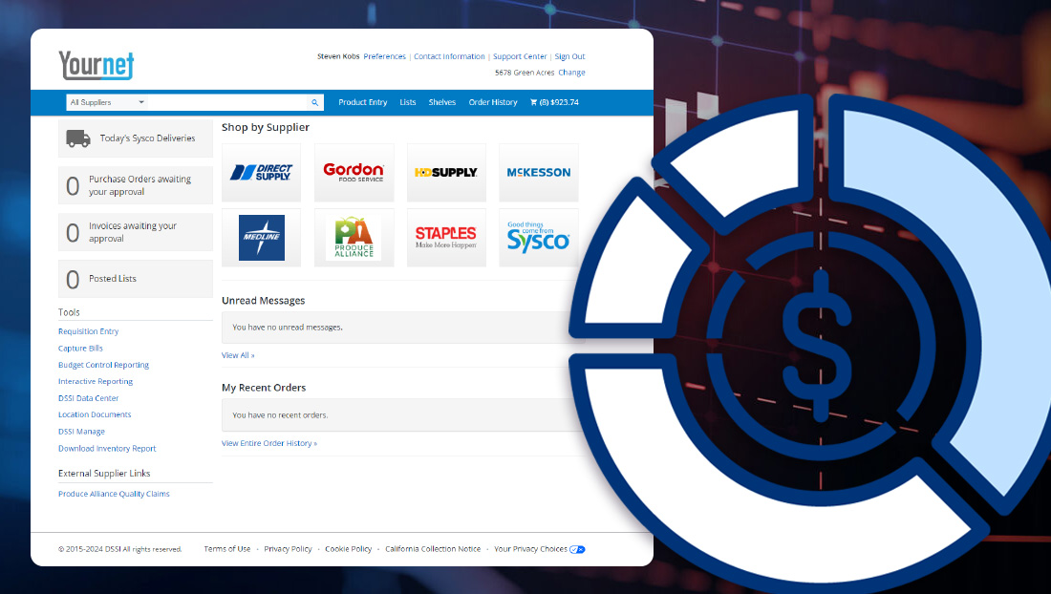Open the DSSI Data Center link

pyautogui.click(x=89, y=398)
